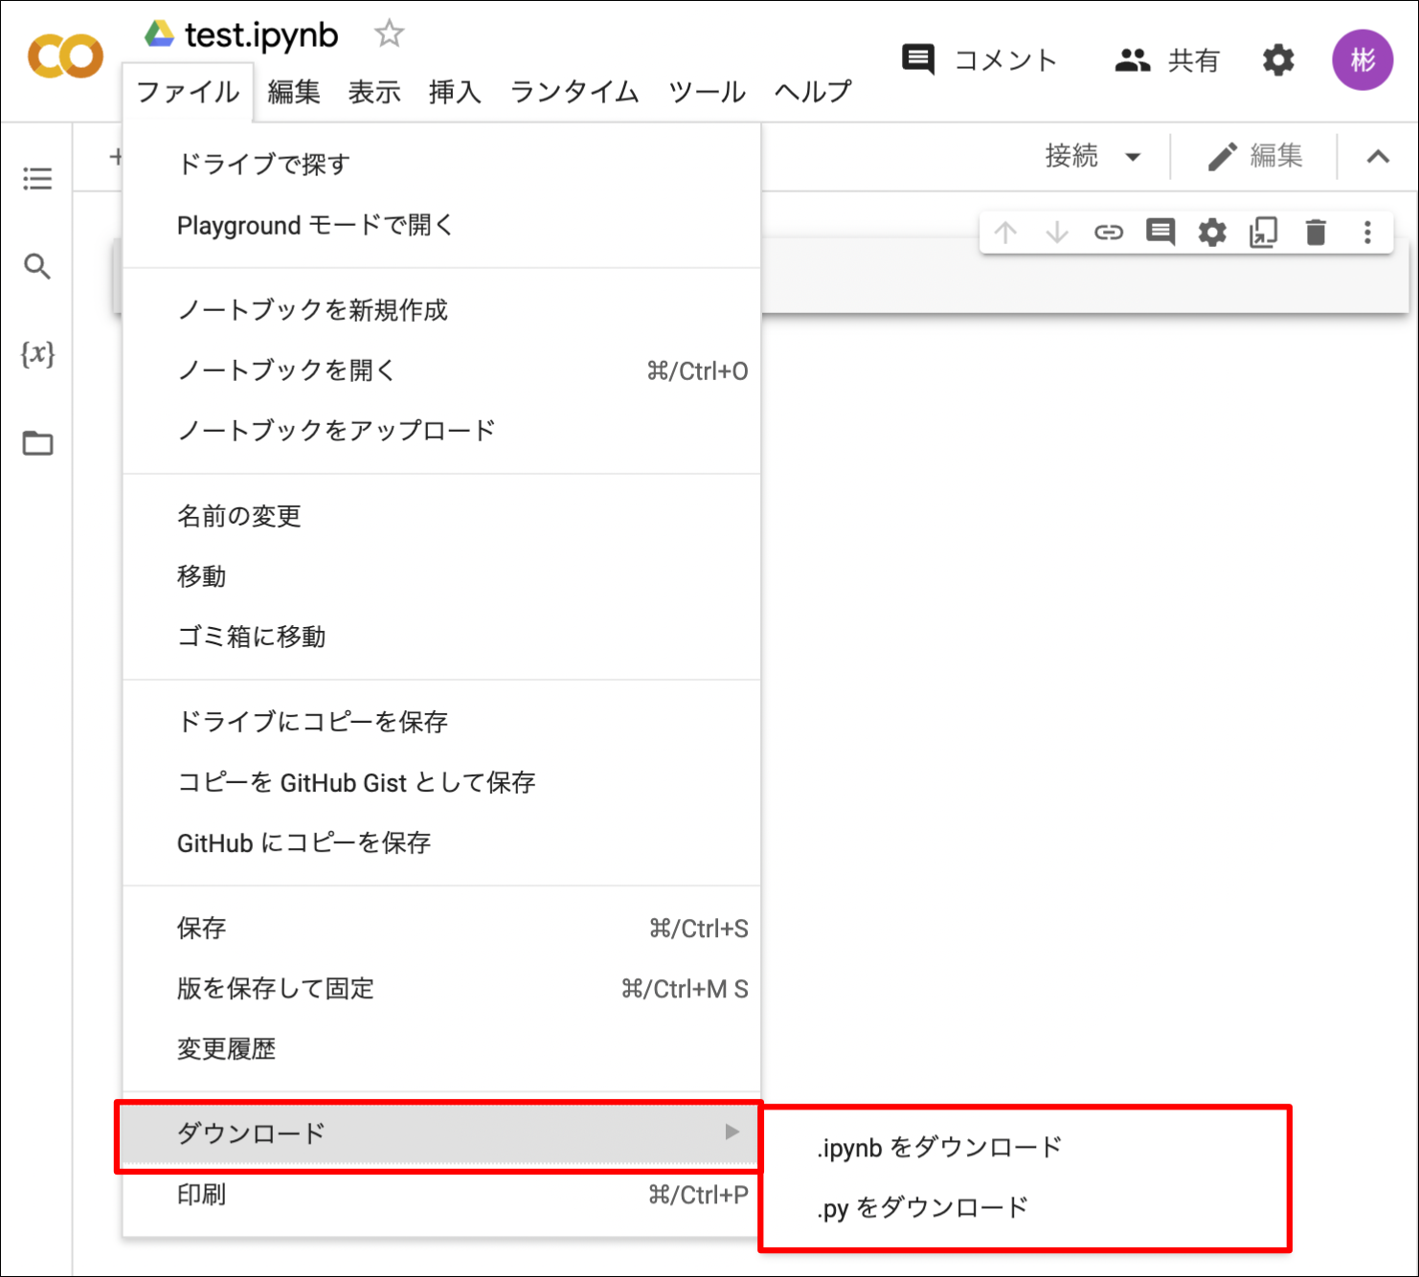Open the search sidebar icon

37,266
